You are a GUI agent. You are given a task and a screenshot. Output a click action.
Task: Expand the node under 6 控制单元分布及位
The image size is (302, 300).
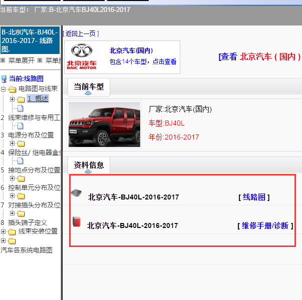click(x=12, y=196)
